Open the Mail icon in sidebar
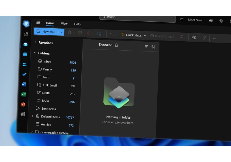The image size is (231, 162). (x=25, y=44)
